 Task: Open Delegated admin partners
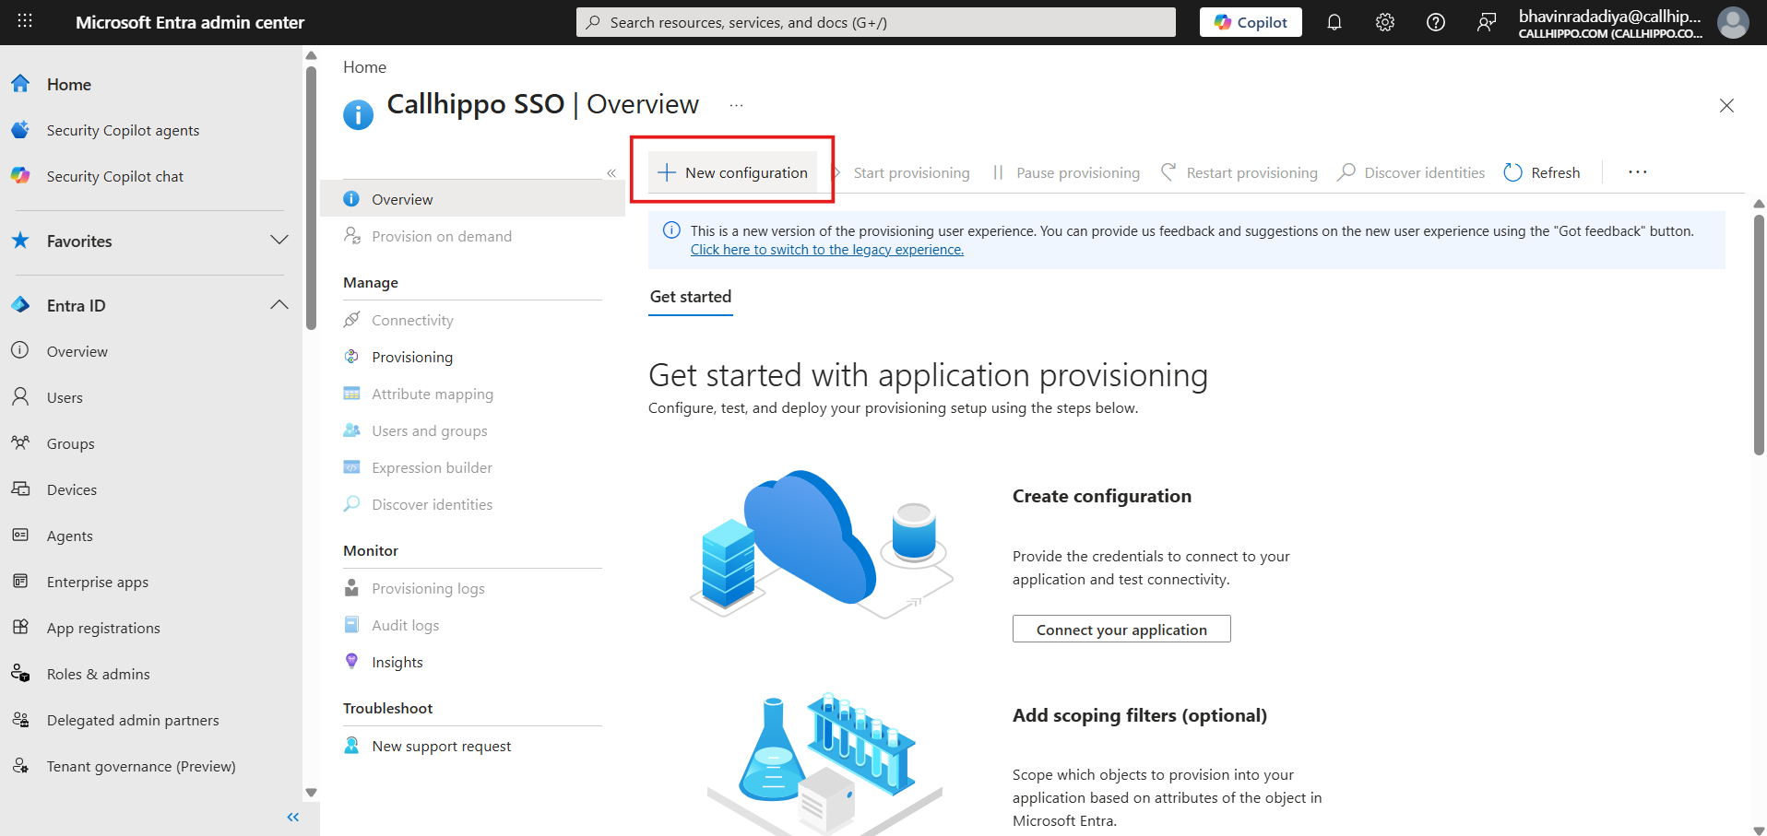pos(133,720)
